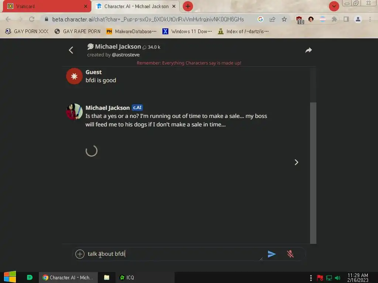Close the Character.AI browser tab
This screenshot has width=378, height=283.
(x=174, y=6)
